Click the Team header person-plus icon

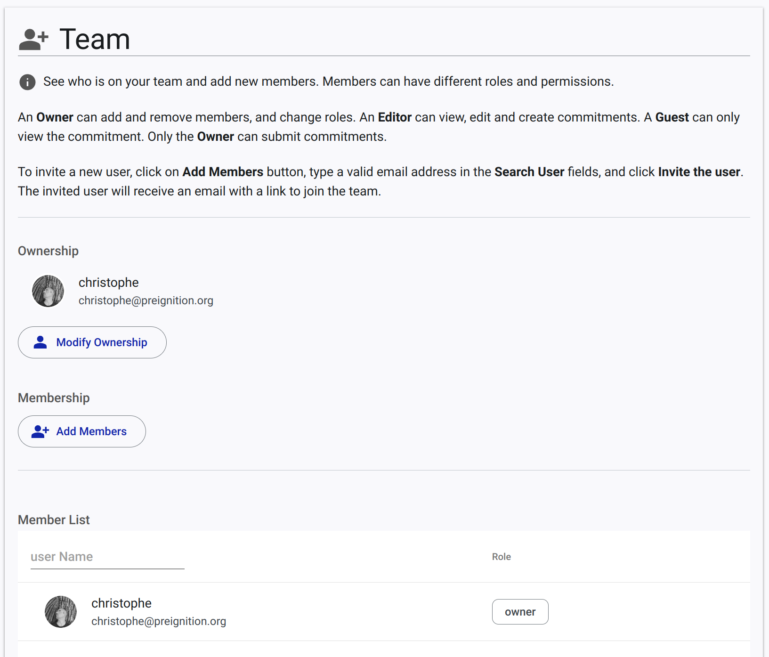tap(33, 40)
